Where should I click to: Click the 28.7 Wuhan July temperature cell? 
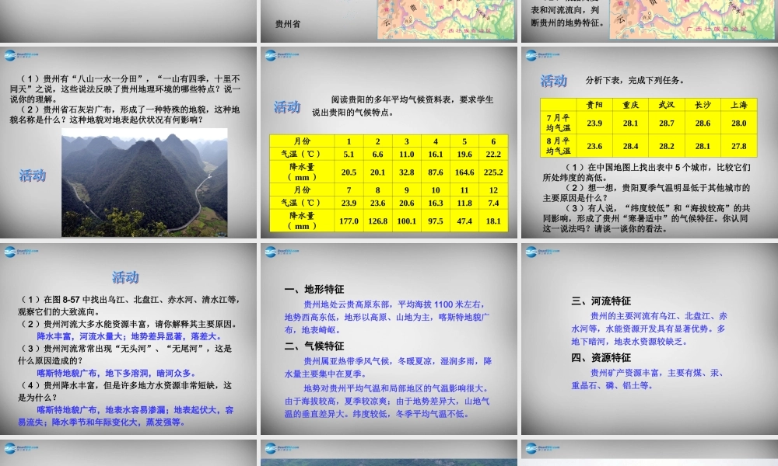click(667, 123)
